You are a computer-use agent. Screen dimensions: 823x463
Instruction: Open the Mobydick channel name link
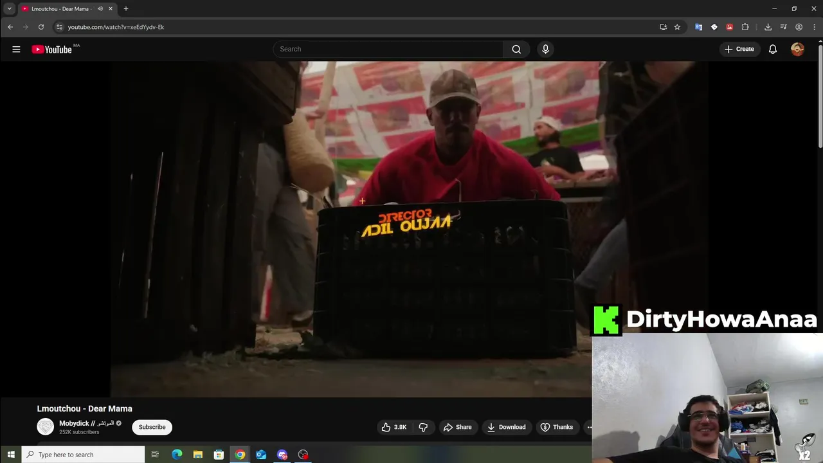click(x=86, y=423)
